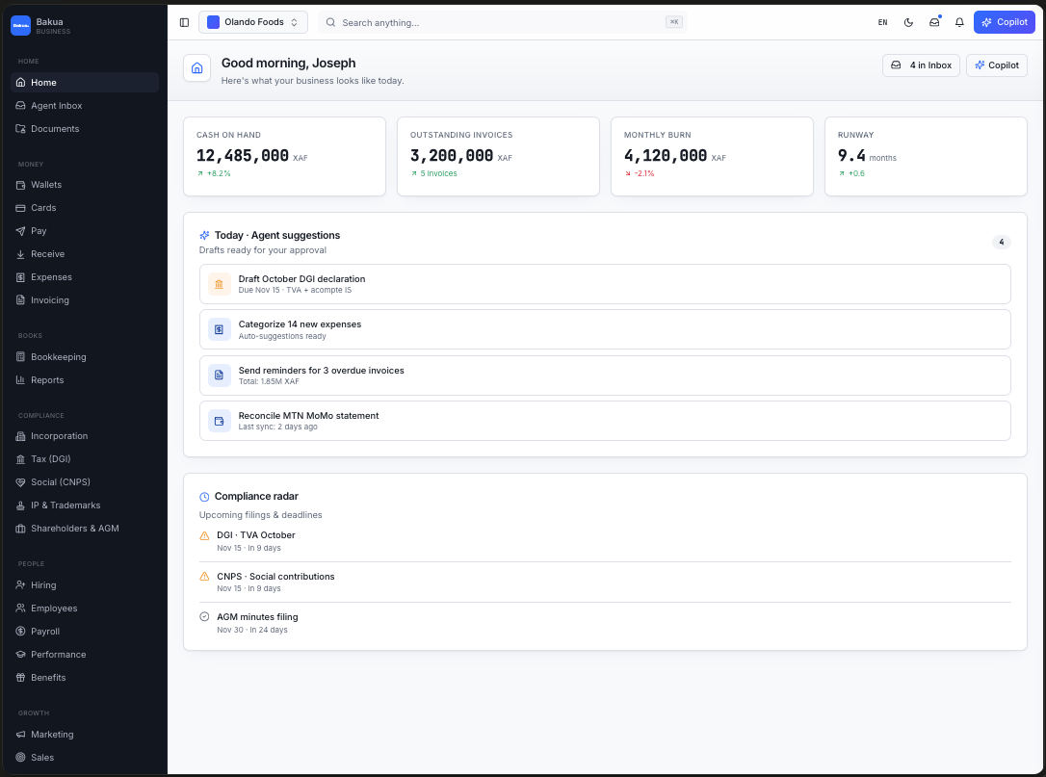The height and width of the screenshot is (777, 1046).
Task: Open Shareholders & AGM in the sidebar
Action: pos(85,529)
